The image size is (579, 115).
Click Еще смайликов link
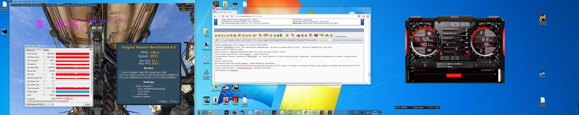[x=341, y=37]
